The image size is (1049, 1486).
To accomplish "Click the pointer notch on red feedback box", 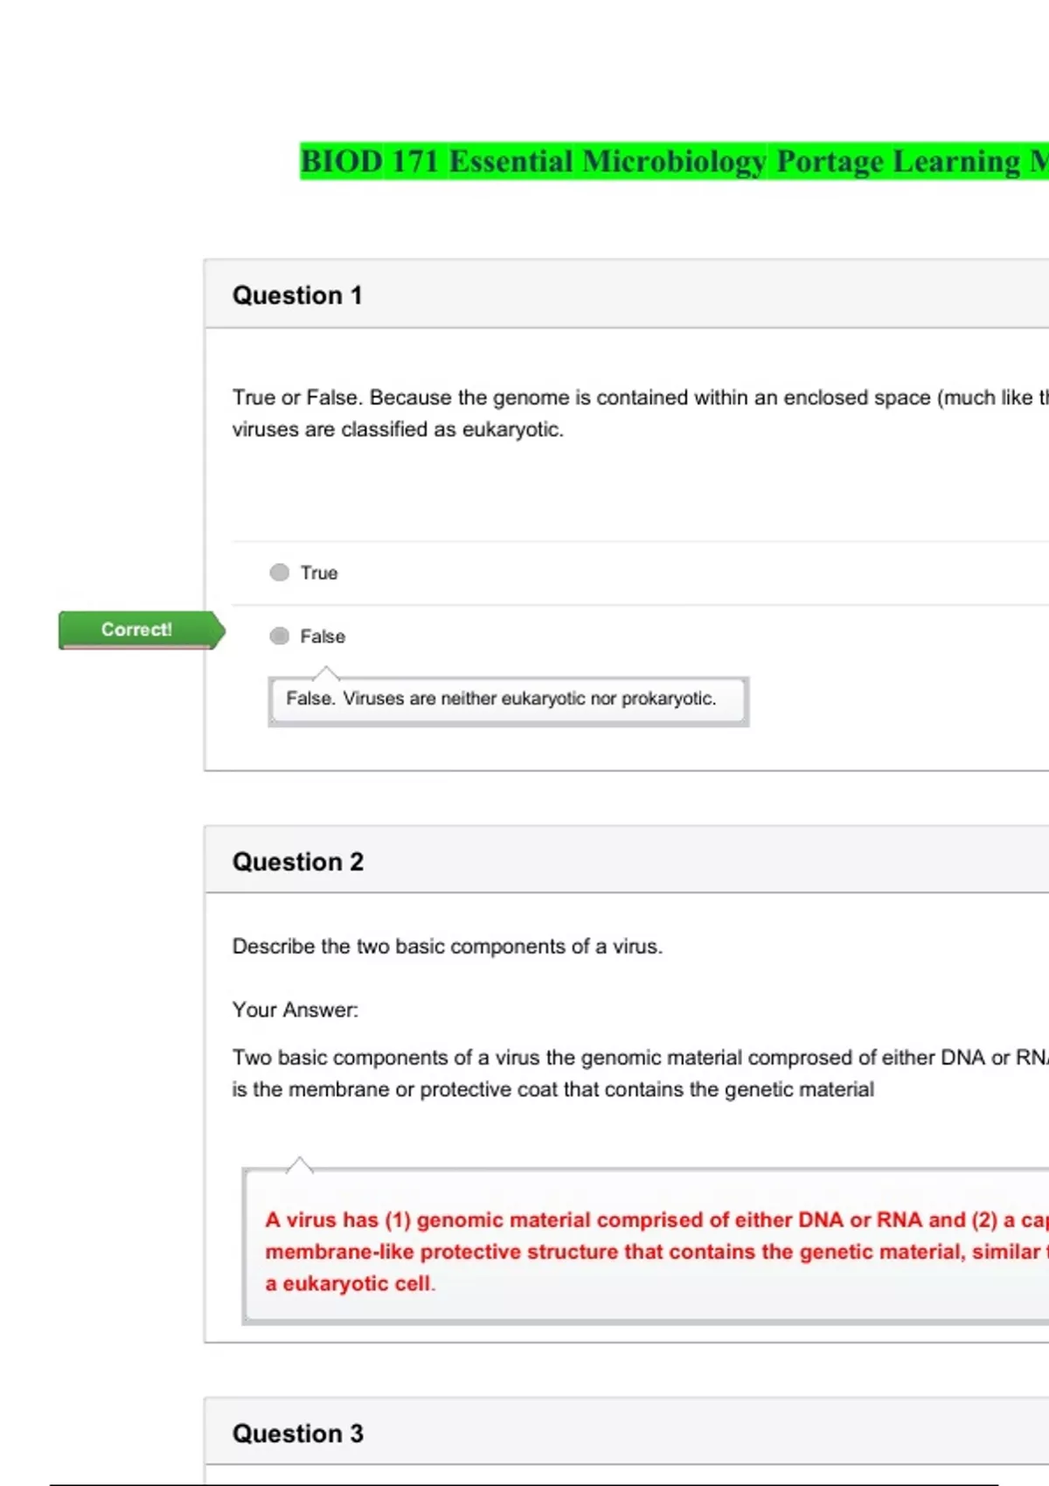I will tap(299, 1164).
